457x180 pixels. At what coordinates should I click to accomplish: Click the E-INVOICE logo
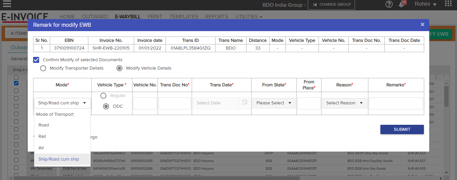coord(24,17)
